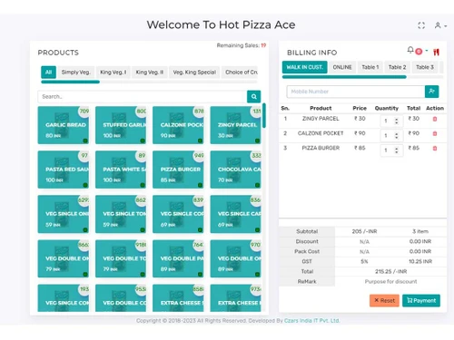Add PASTA RED SAUCE product card
This screenshot has height=340, width=454.
[x=64, y=170]
